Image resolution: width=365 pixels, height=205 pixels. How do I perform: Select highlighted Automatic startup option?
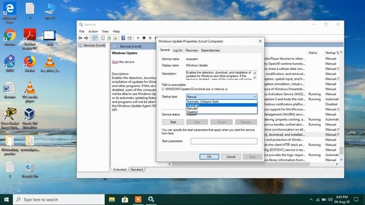click(x=222, y=105)
